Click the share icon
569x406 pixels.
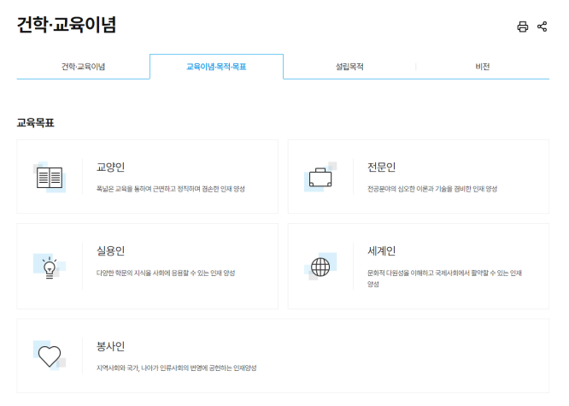tap(542, 26)
